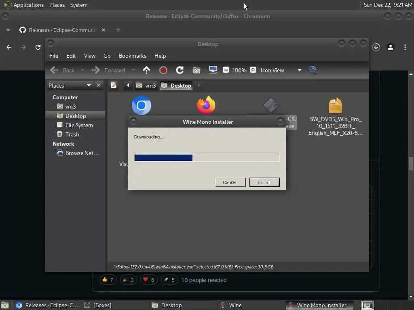Open file search with magnifier icon

click(x=313, y=70)
